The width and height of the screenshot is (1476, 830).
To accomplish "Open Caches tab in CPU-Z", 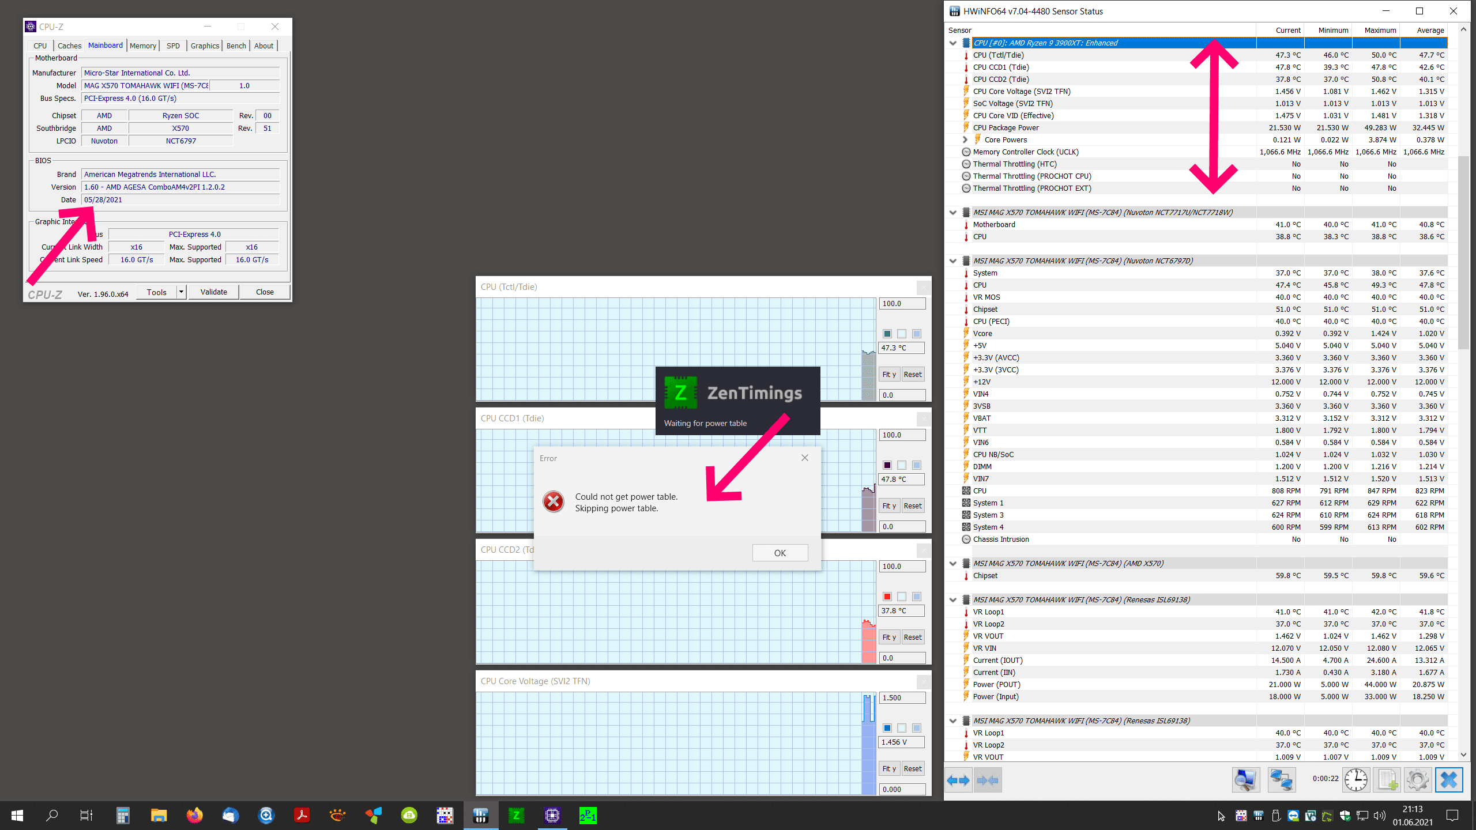I will point(69,46).
